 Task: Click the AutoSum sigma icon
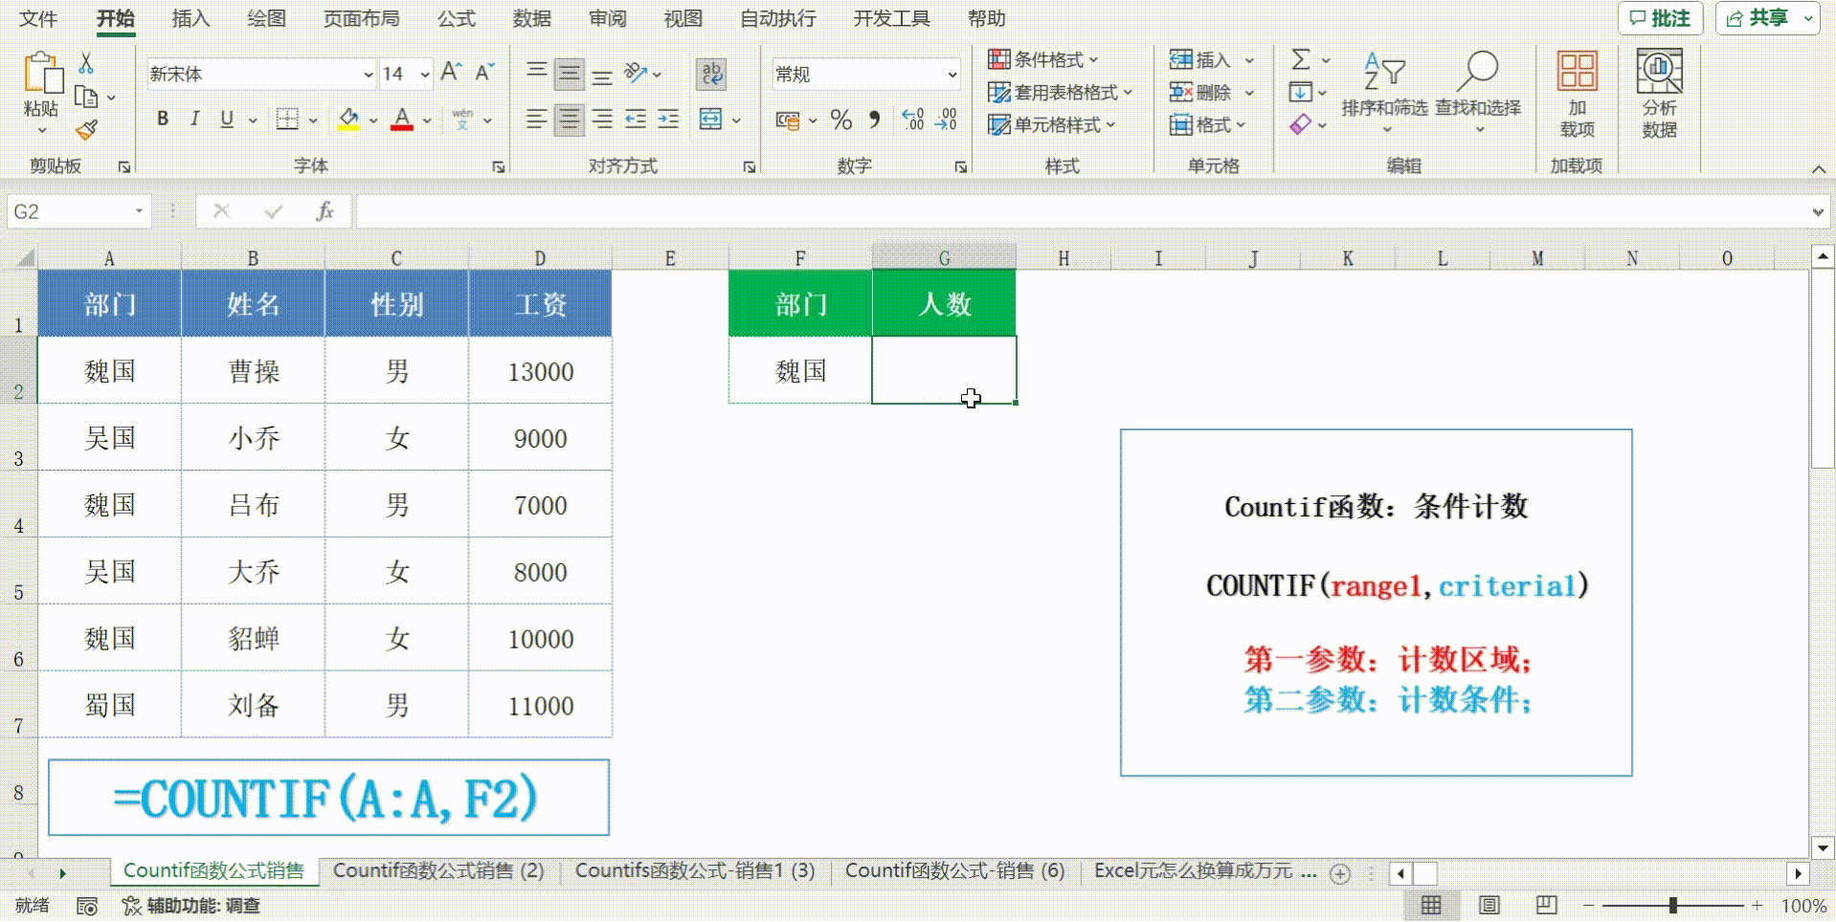pos(1300,59)
